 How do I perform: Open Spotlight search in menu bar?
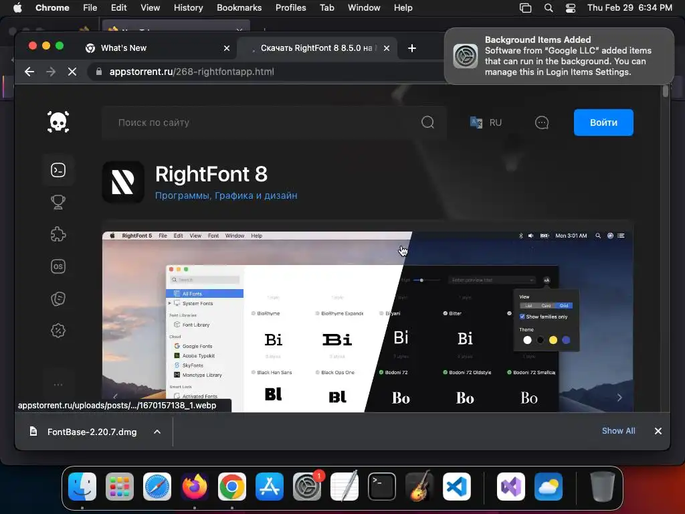coord(549,8)
